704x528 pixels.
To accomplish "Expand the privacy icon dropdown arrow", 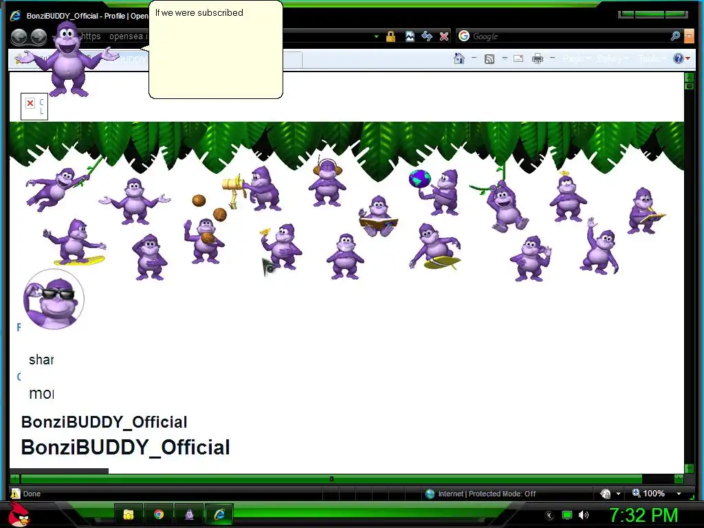I will click(618, 494).
